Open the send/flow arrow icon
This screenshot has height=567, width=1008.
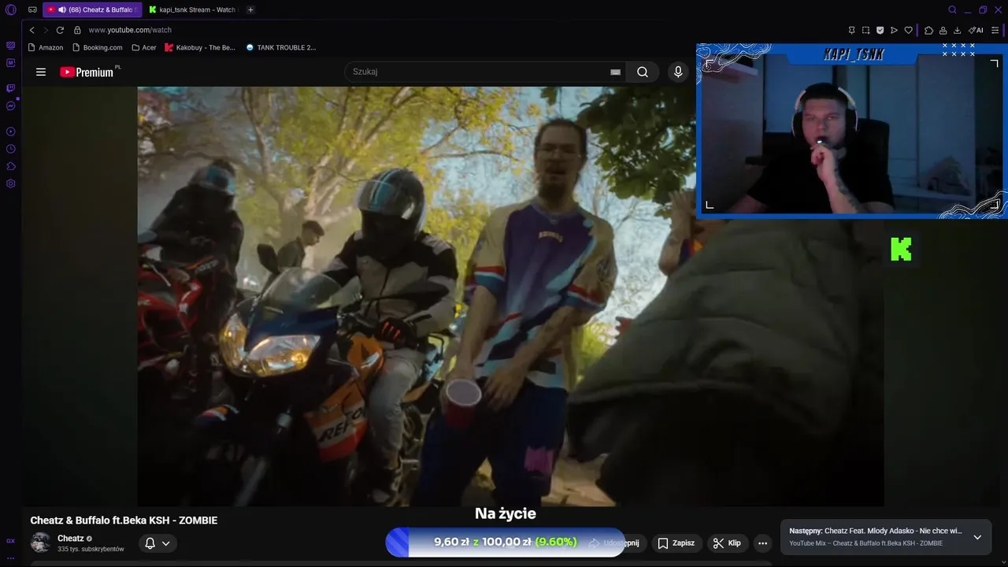point(894,30)
